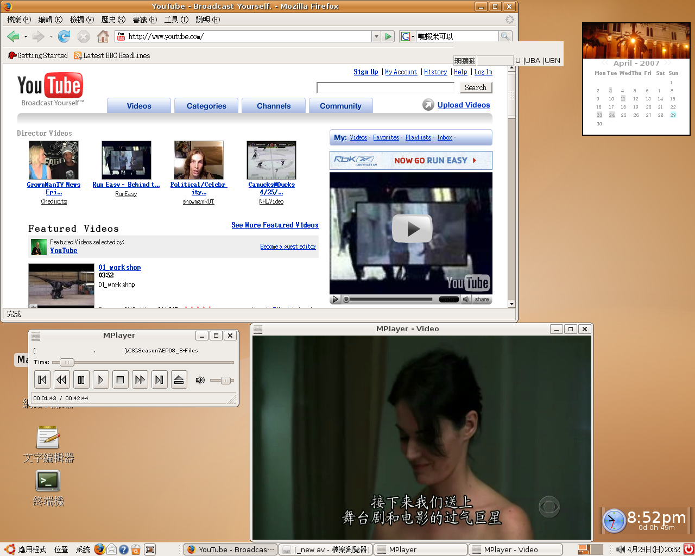Click the YouTube logo
The image size is (695, 556).
pyautogui.click(x=50, y=89)
